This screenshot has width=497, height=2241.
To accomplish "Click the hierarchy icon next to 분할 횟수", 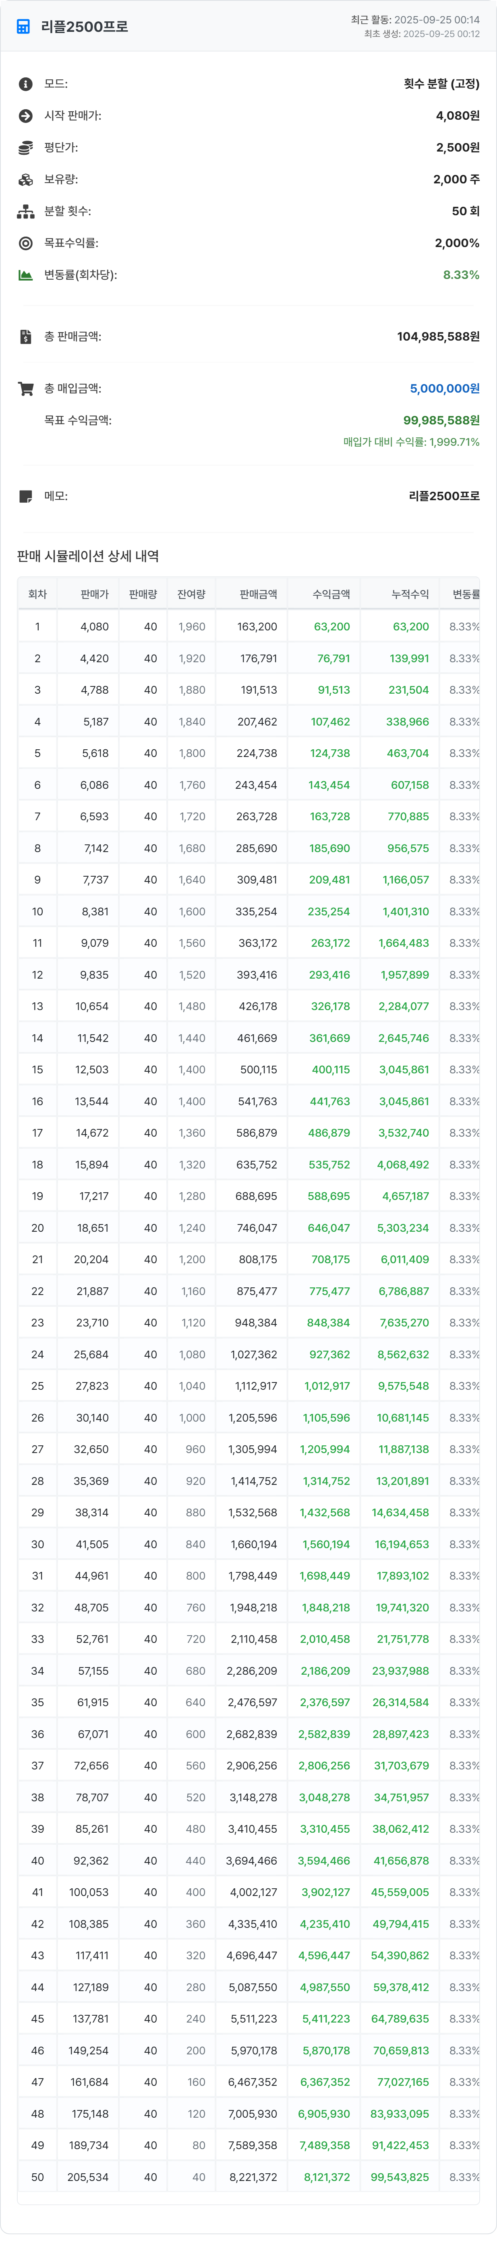I will 25,211.
